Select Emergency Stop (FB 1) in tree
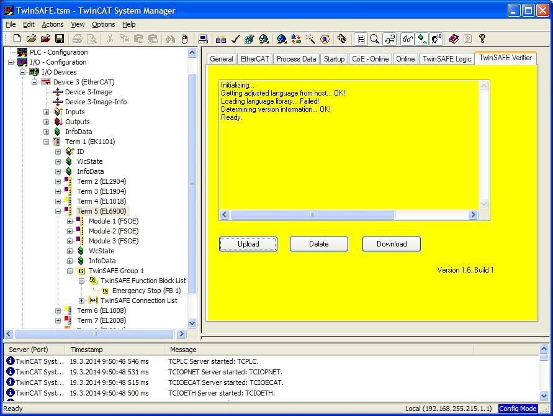 click(146, 291)
